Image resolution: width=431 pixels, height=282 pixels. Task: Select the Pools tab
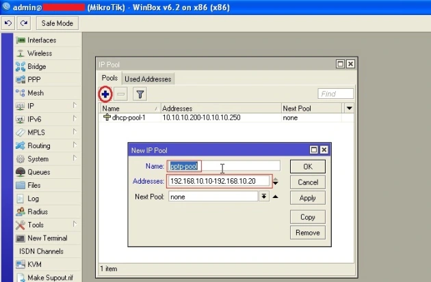click(110, 79)
